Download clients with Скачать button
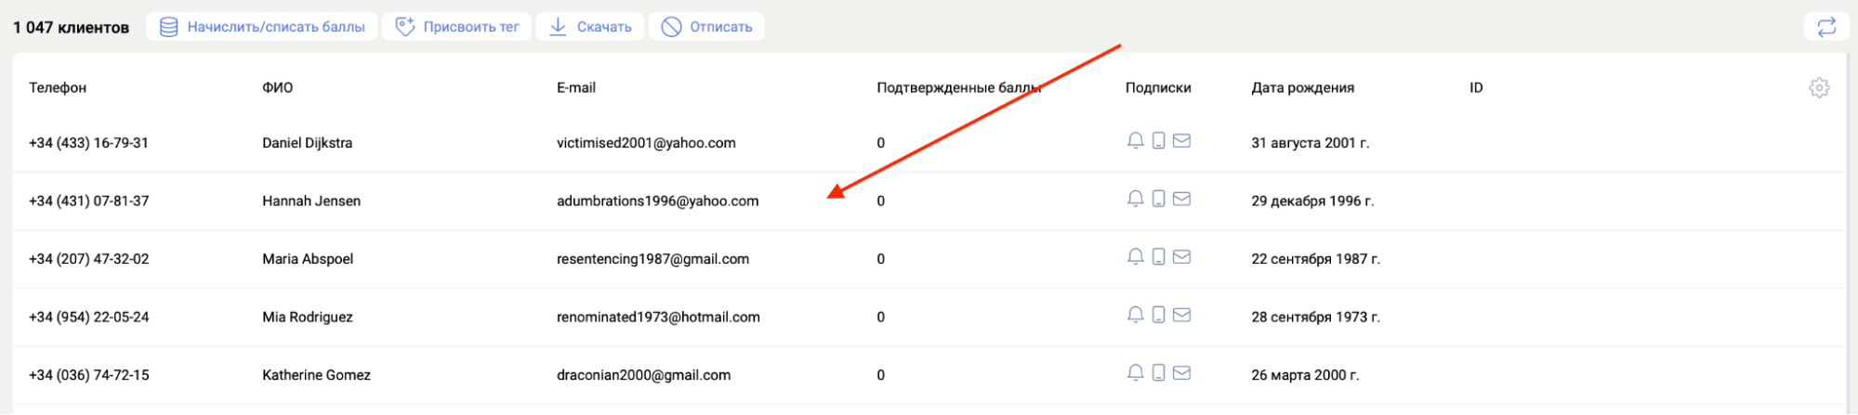The height and width of the screenshot is (415, 1858). (x=589, y=27)
